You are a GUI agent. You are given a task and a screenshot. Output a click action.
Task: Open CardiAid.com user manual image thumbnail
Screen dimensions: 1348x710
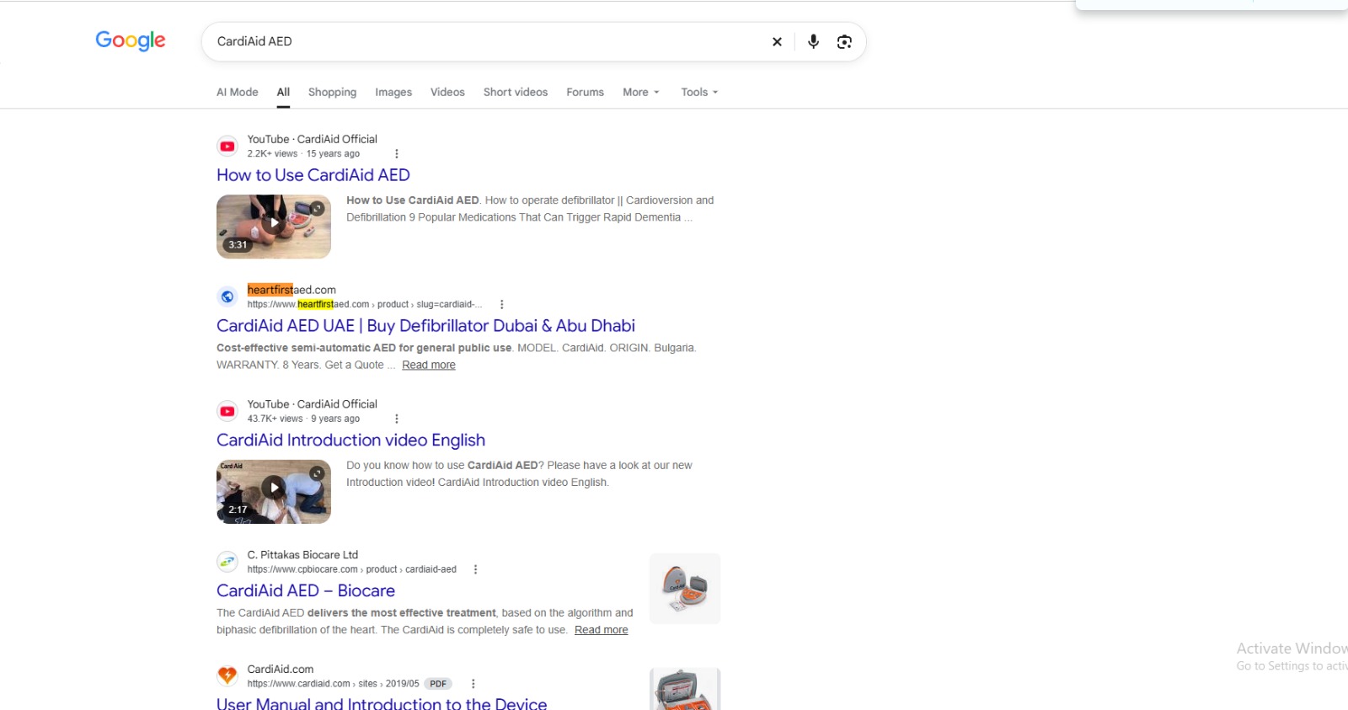coord(685,689)
